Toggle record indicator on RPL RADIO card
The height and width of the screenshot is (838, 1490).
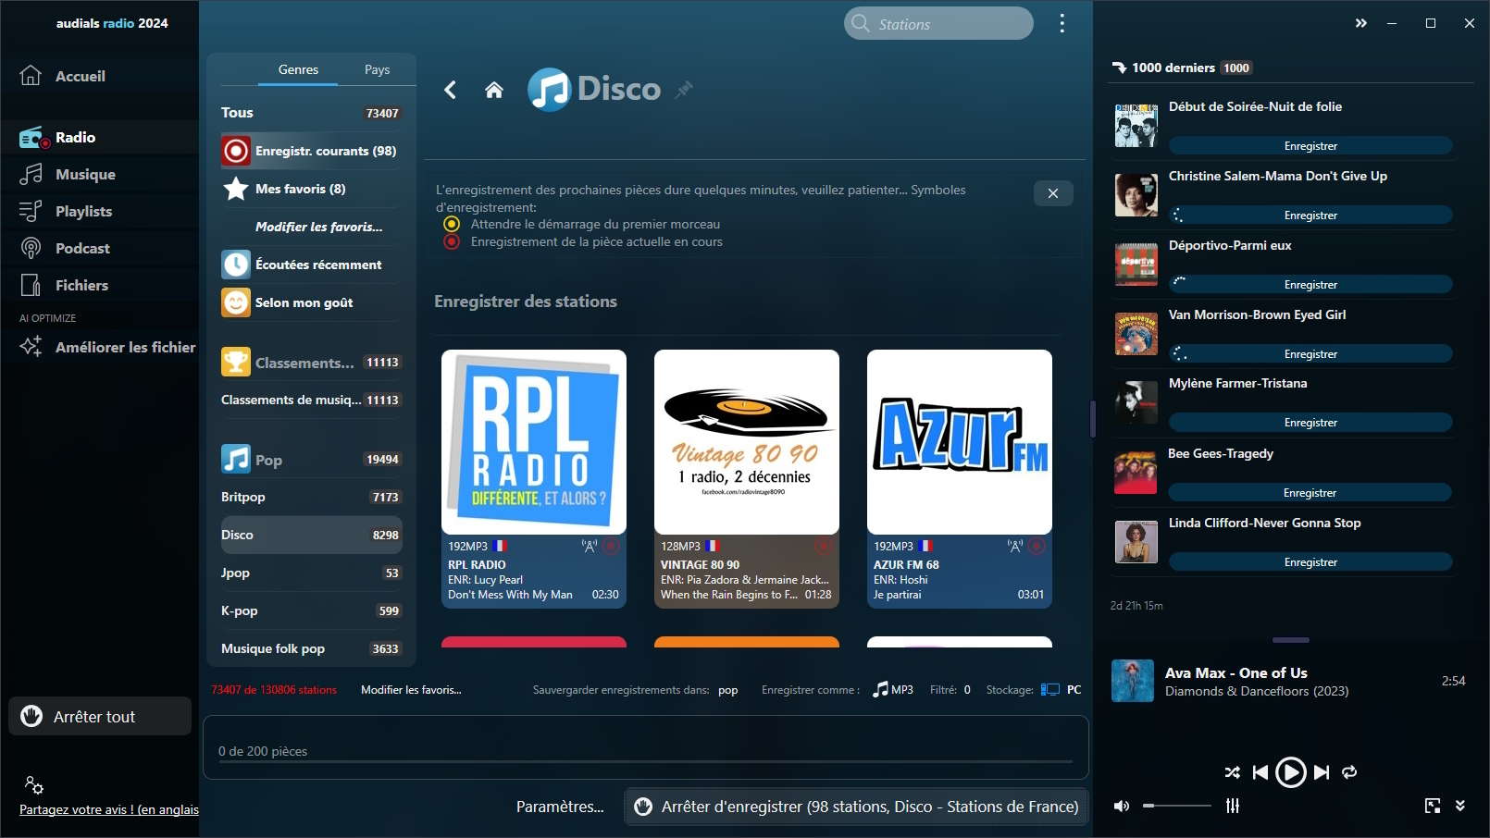(x=611, y=547)
